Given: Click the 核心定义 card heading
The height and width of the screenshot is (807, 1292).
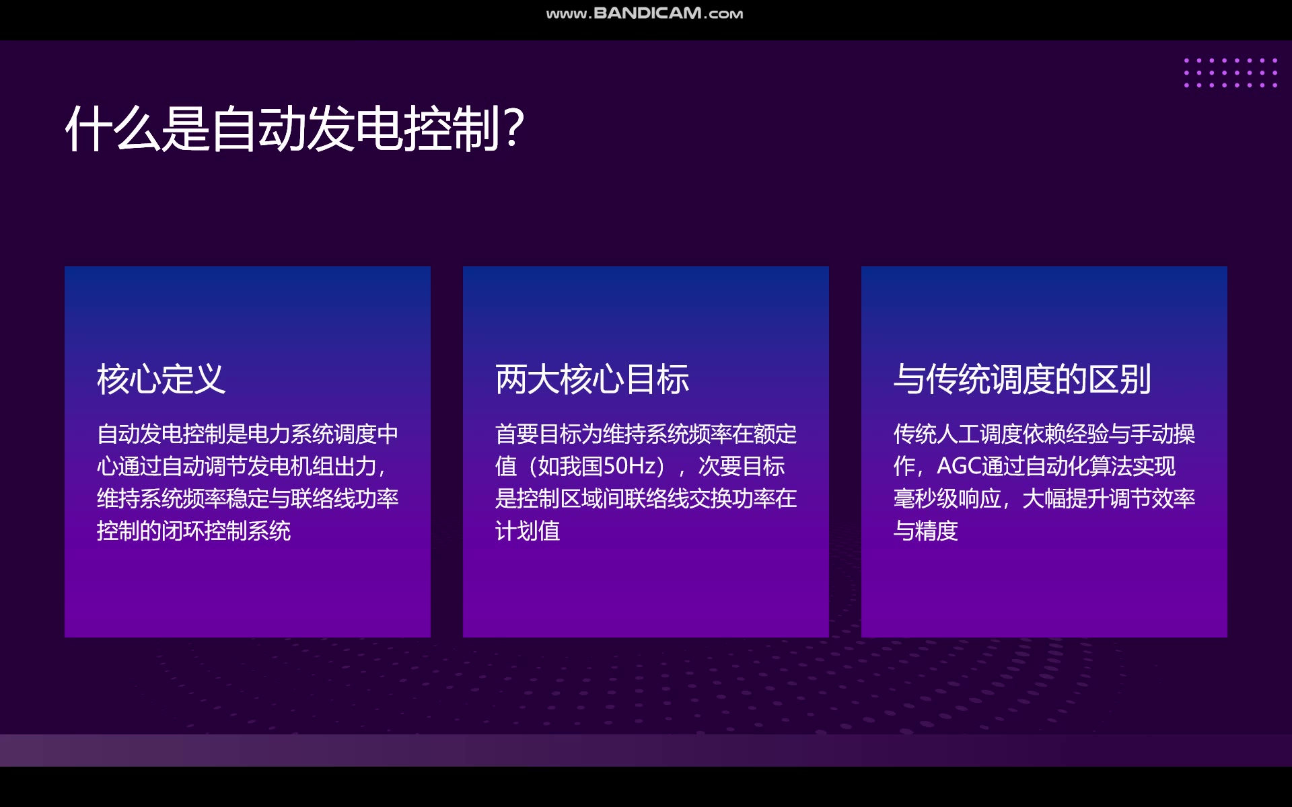Looking at the screenshot, I should pos(161,379).
